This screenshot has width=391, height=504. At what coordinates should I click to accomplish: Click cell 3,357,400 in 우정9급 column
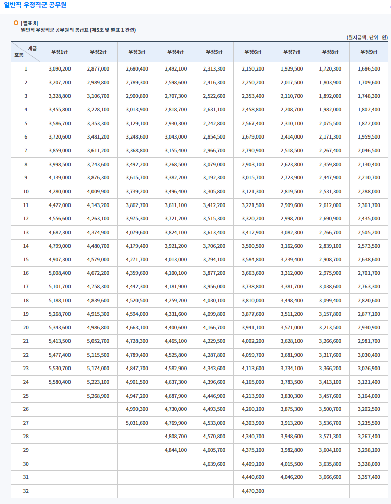(x=369, y=477)
